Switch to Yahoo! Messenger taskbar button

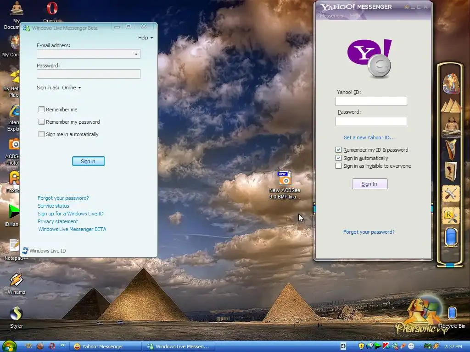pyautogui.click(x=106, y=346)
